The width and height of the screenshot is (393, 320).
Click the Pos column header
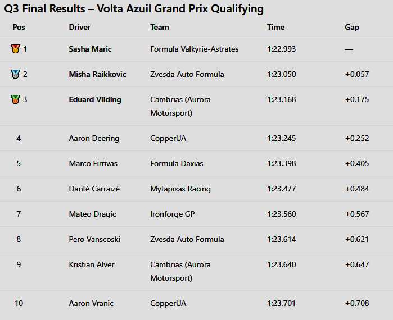[x=19, y=27]
